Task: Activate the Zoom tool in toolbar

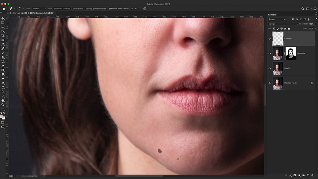Action: tap(3, 104)
